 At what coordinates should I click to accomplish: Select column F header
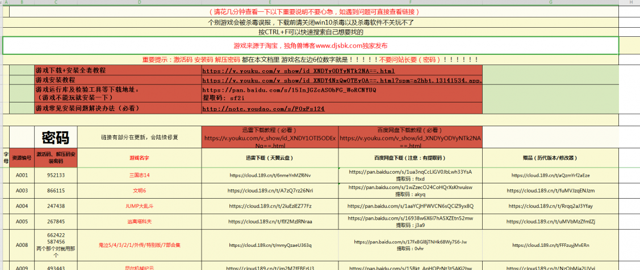411,2
